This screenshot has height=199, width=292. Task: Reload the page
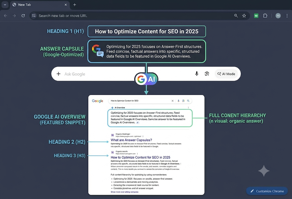(23, 16)
